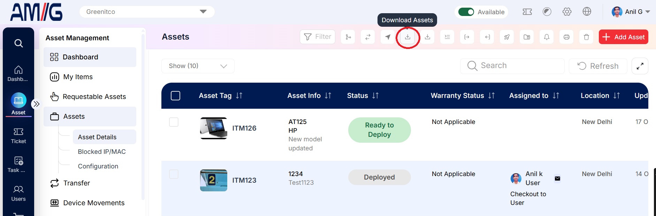Click the mail icon next to Anil k User
The image size is (656, 216).
pyautogui.click(x=557, y=178)
